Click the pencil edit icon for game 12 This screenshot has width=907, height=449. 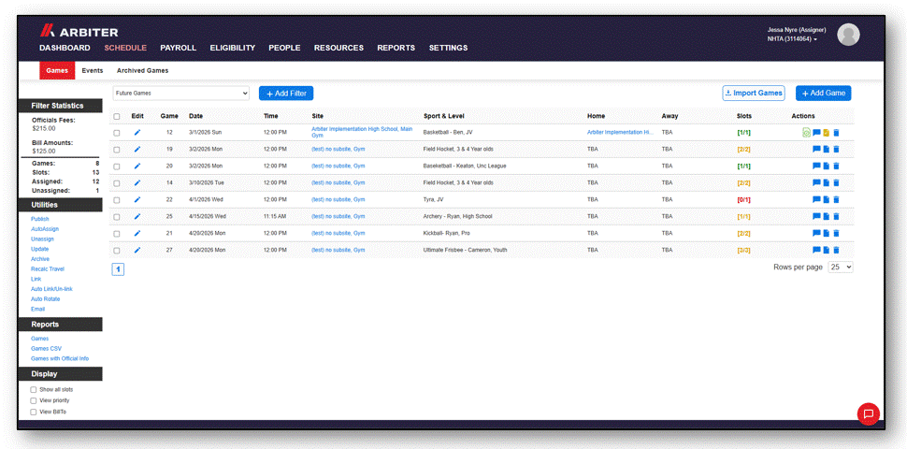click(x=137, y=133)
